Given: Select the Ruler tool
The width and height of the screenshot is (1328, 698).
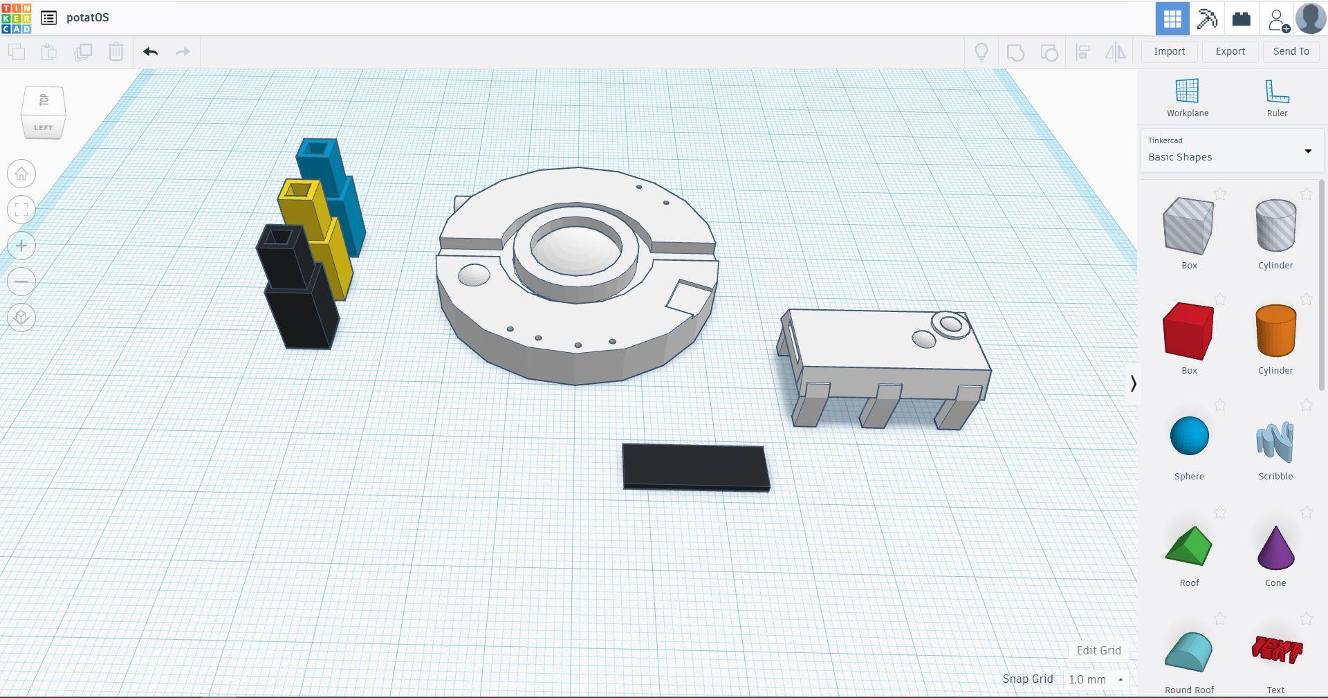Looking at the screenshot, I should [1277, 98].
